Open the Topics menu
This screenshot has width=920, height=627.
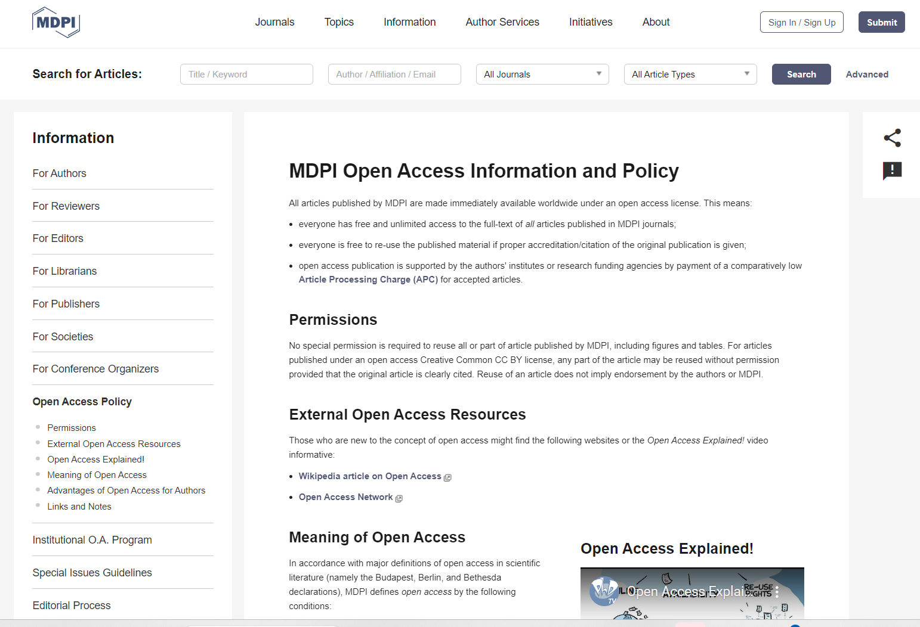pos(339,22)
